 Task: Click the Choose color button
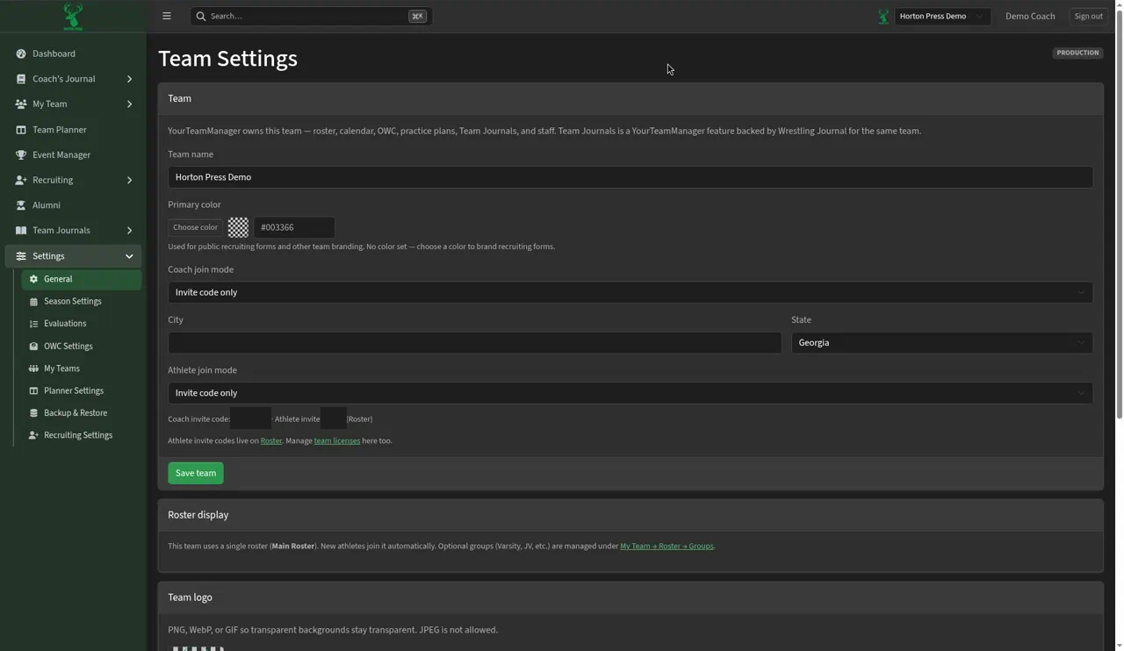click(x=195, y=227)
